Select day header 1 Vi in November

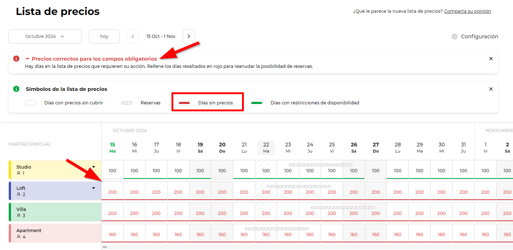[x=485, y=148]
